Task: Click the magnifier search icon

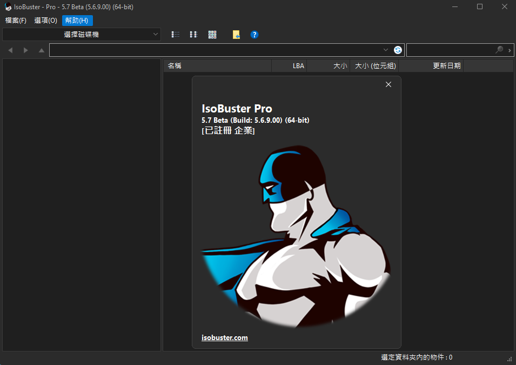Action: point(499,50)
